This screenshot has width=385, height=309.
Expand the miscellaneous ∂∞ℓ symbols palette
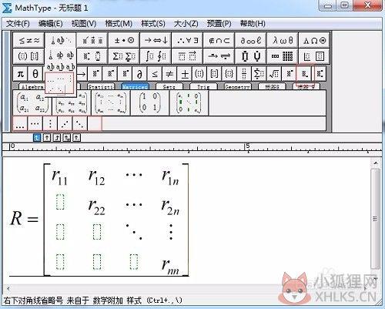251,40
